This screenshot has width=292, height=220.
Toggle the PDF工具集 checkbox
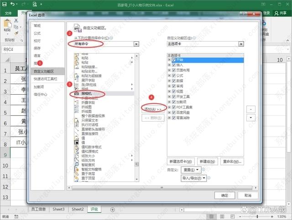click(x=174, y=107)
